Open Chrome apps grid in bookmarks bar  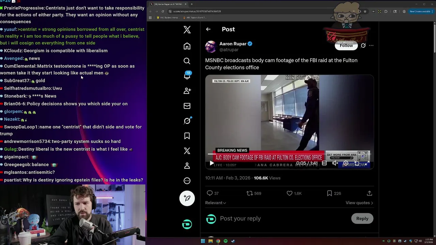coord(150,18)
